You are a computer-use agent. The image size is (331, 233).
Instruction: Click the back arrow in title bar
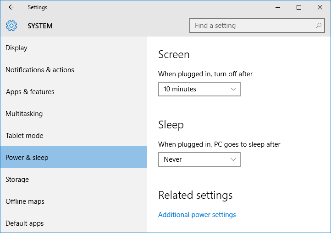click(11, 7)
